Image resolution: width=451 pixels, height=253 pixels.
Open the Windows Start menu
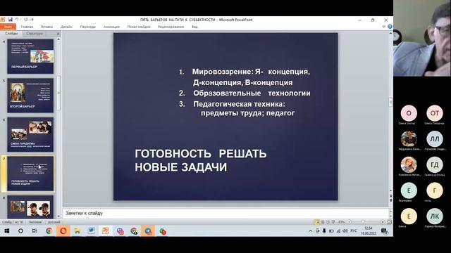tap(7, 231)
